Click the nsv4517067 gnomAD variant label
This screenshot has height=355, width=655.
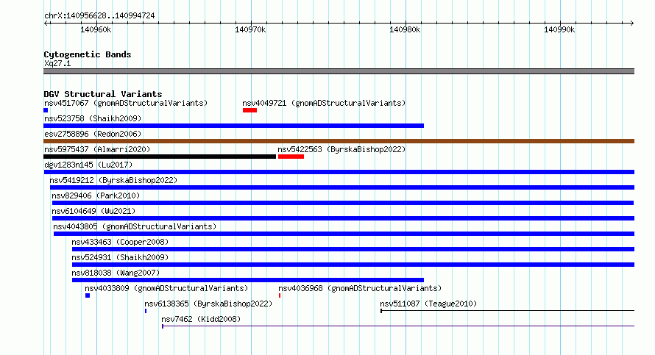tap(126, 103)
